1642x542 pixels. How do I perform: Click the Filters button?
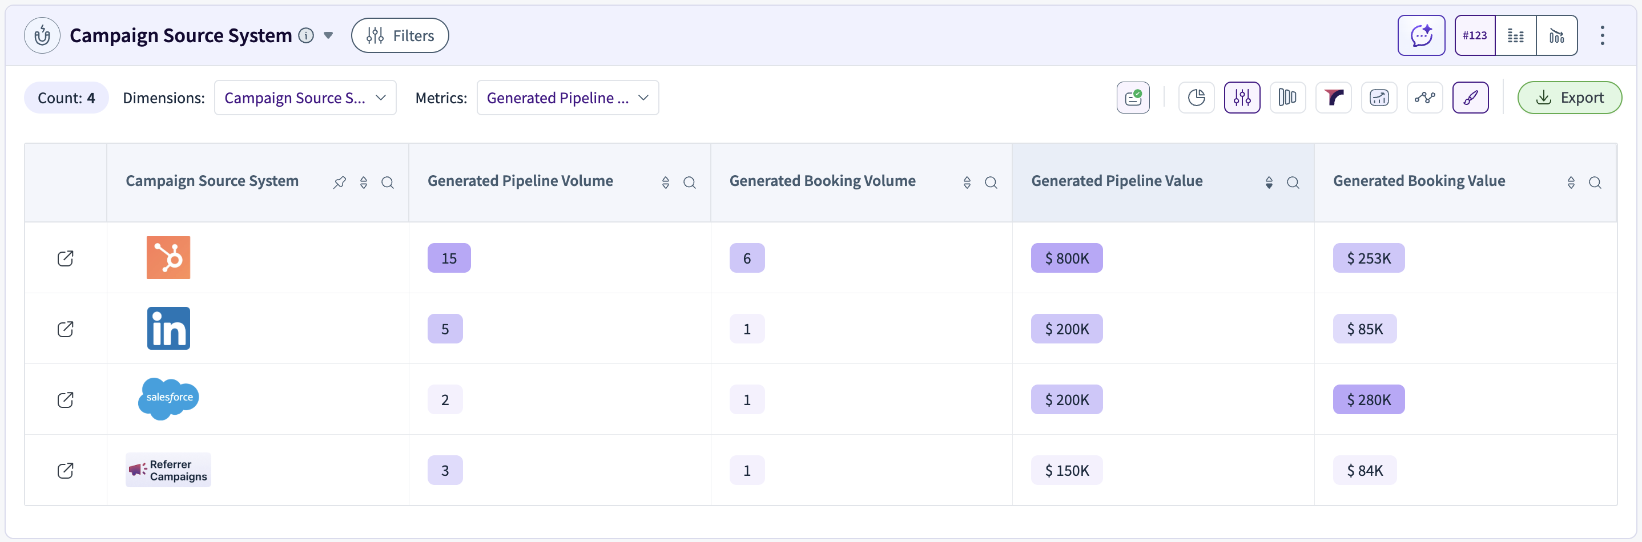coord(400,36)
